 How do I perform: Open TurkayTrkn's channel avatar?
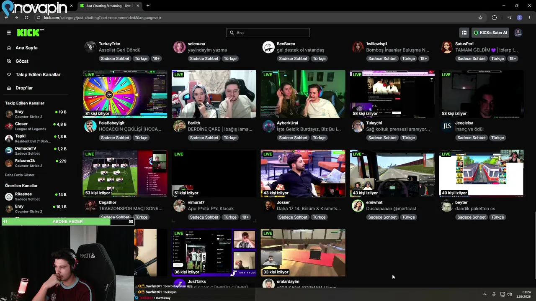pos(90,46)
